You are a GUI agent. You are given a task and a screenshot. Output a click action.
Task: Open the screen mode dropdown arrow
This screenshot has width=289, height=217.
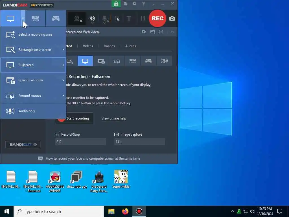(23, 18)
